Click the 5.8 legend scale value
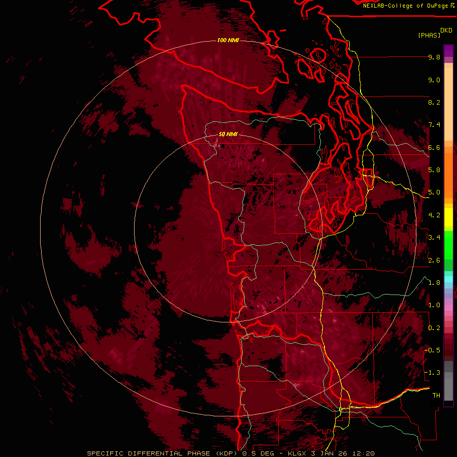 [434, 170]
